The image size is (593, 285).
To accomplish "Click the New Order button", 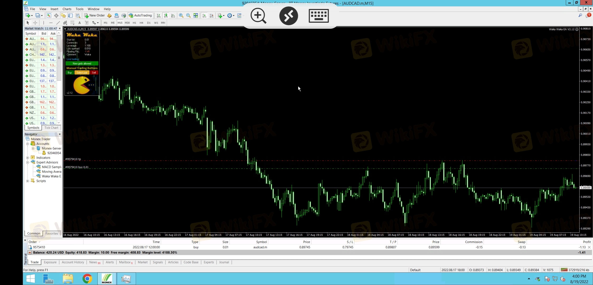I will pos(95,16).
